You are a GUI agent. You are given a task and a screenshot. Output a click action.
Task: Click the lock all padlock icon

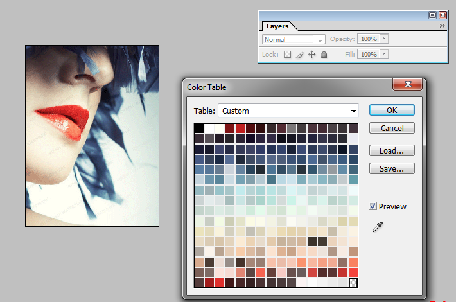click(x=324, y=55)
